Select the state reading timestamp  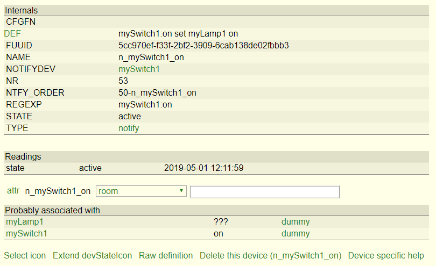[x=203, y=168]
